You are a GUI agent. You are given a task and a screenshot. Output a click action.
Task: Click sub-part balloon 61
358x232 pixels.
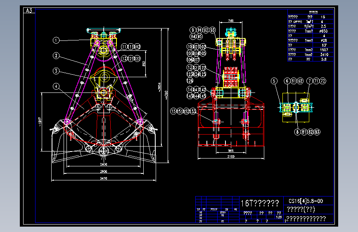point(294,81)
